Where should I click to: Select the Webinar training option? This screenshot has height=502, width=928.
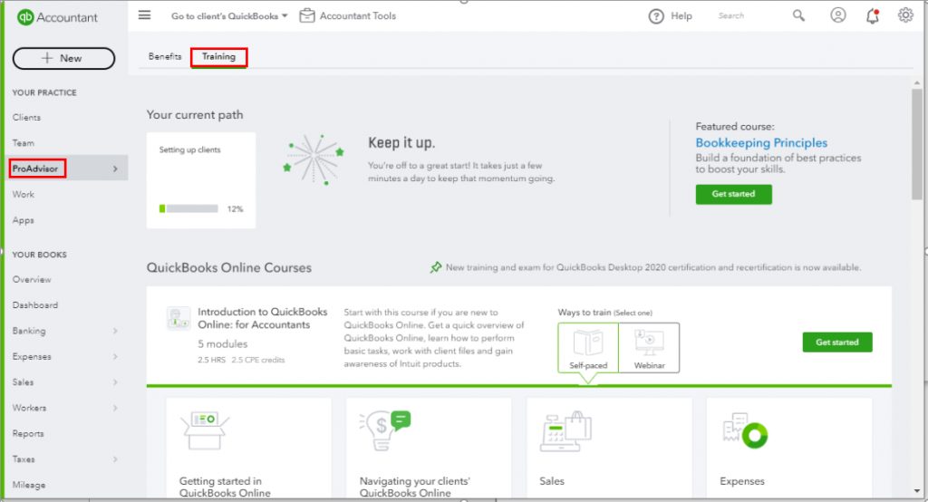point(649,348)
